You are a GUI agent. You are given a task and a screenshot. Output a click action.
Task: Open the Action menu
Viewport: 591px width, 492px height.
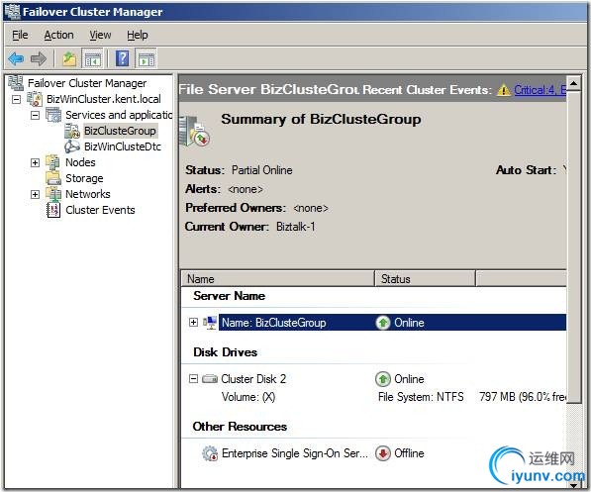pos(58,35)
